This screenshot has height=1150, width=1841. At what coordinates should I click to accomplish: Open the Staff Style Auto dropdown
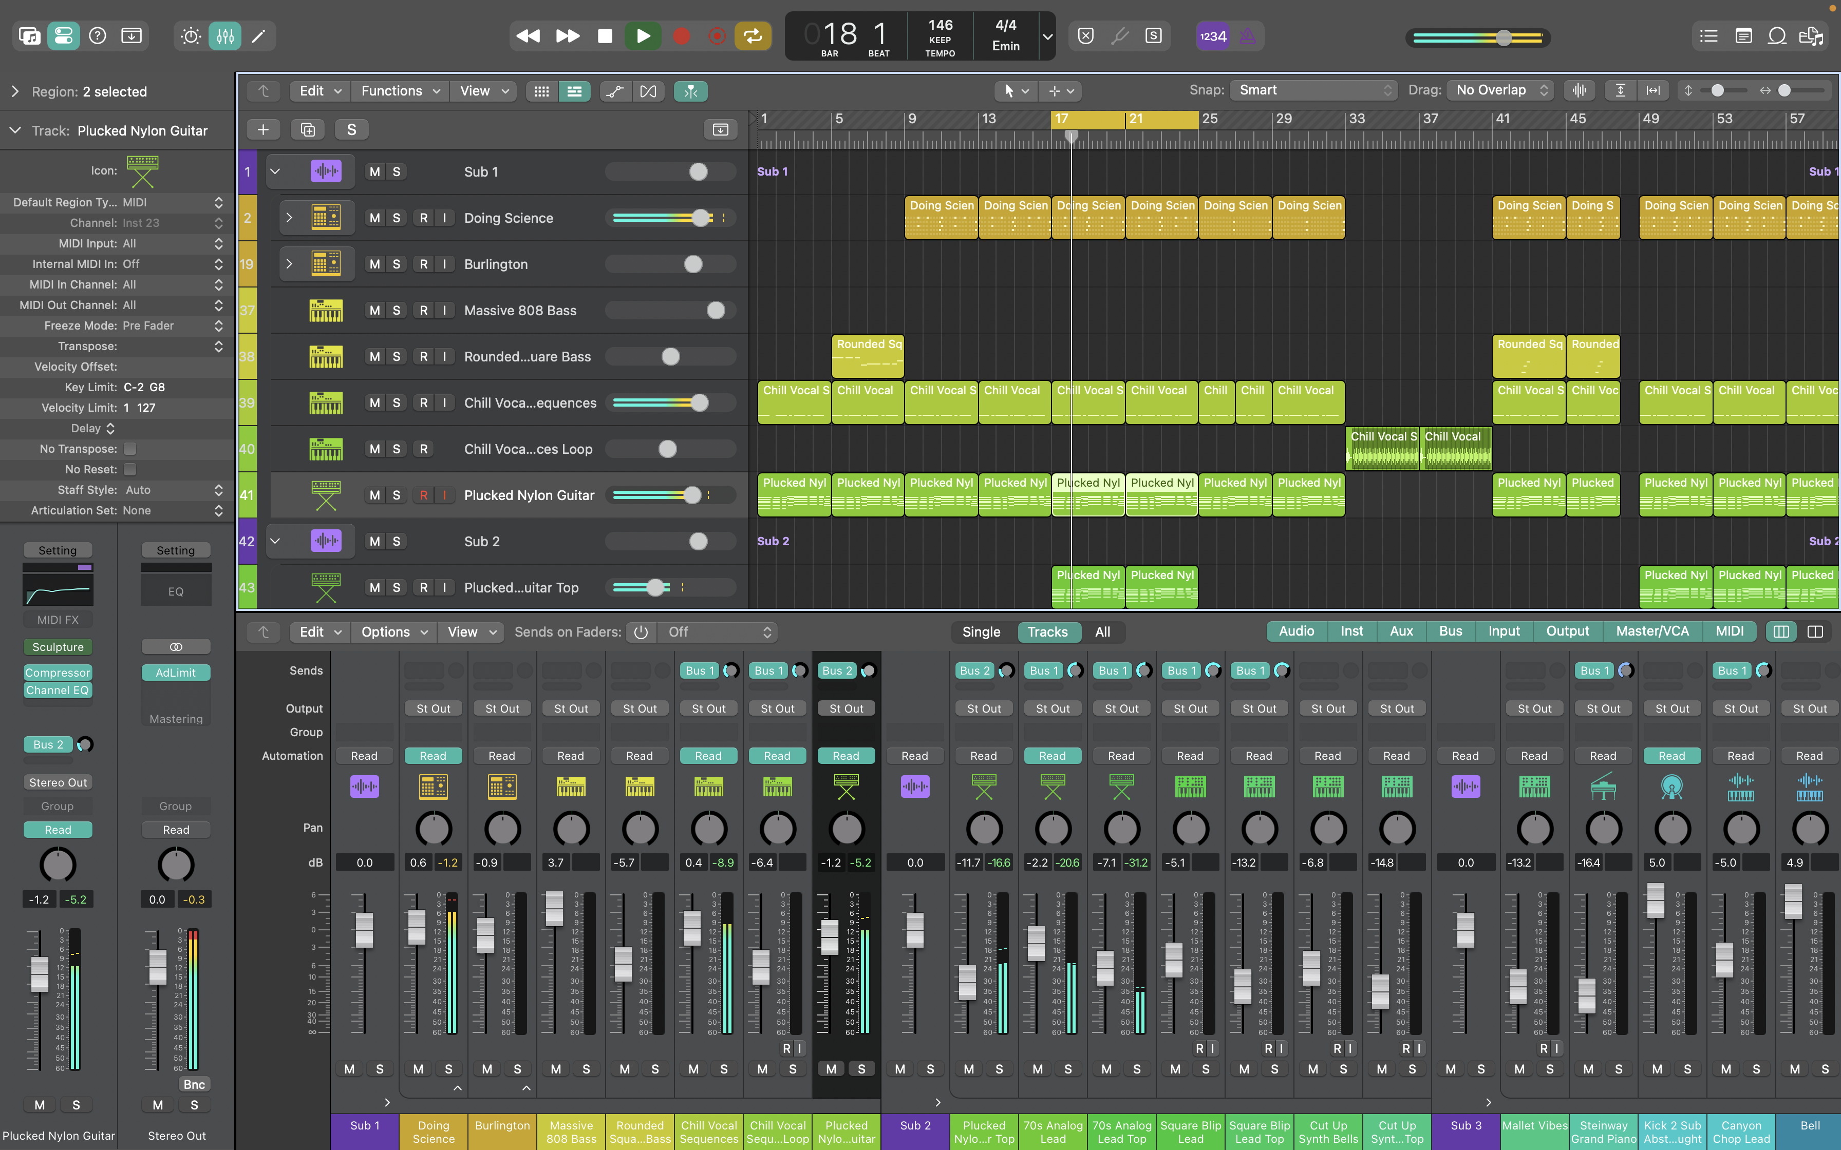coord(174,490)
